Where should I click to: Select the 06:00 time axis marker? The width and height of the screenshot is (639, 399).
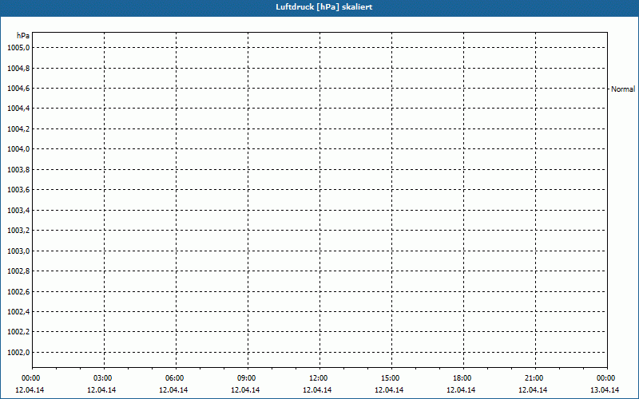point(175,378)
